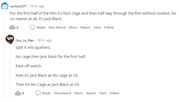
Task: Follow carlos2127's comment
Action: tap(109, 27)
